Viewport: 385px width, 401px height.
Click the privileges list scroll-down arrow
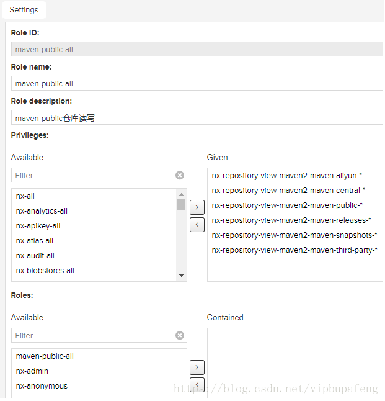(182, 276)
